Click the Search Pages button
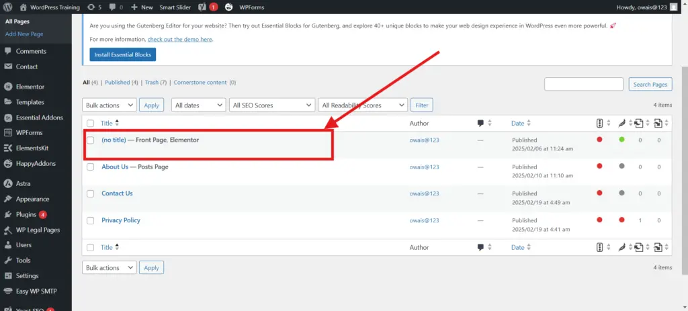The image size is (688, 311). click(x=650, y=84)
